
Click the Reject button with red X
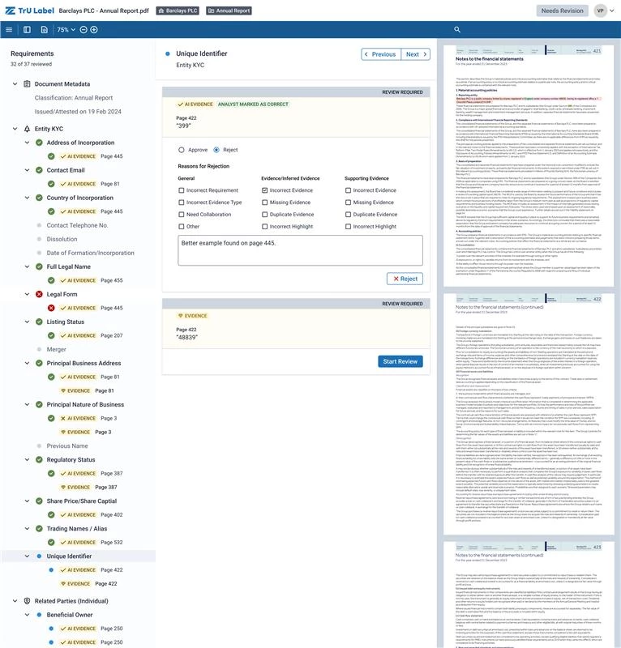(x=405, y=279)
